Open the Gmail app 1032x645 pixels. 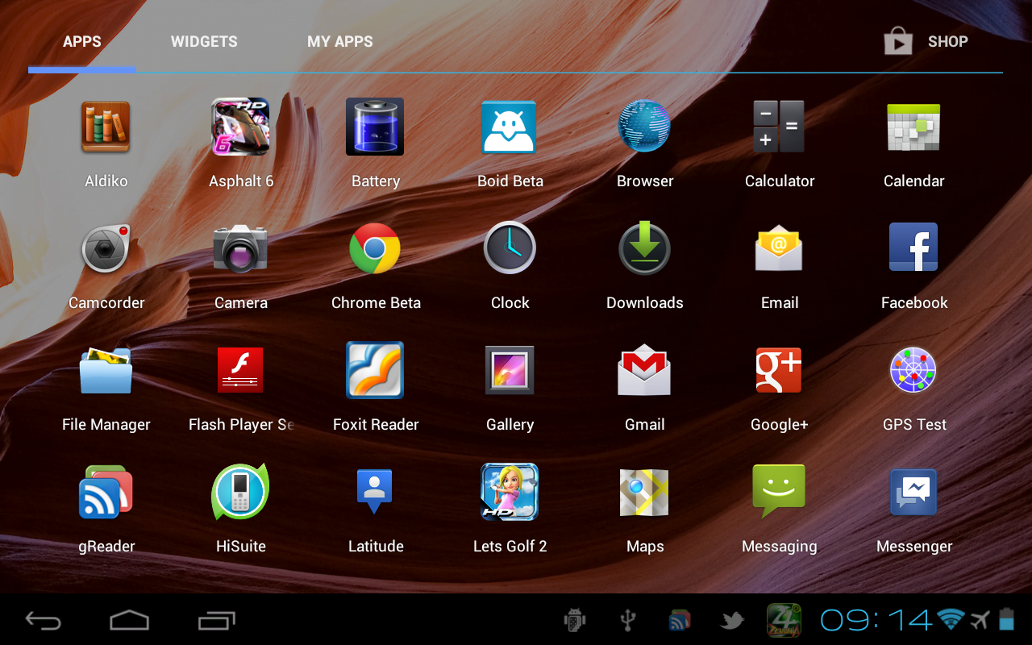point(644,371)
